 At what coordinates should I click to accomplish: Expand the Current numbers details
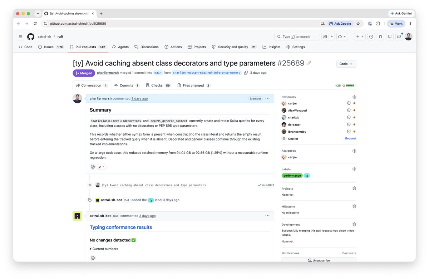[x=104, y=249]
